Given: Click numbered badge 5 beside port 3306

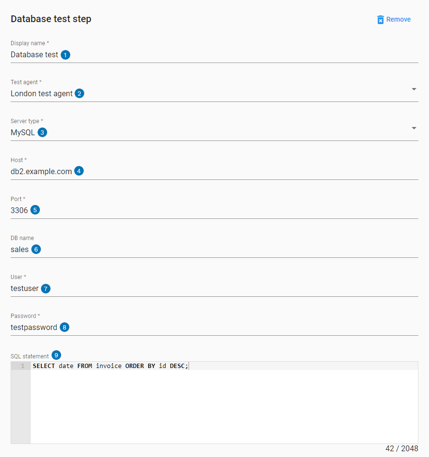Looking at the screenshot, I should [x=35, y=210].
